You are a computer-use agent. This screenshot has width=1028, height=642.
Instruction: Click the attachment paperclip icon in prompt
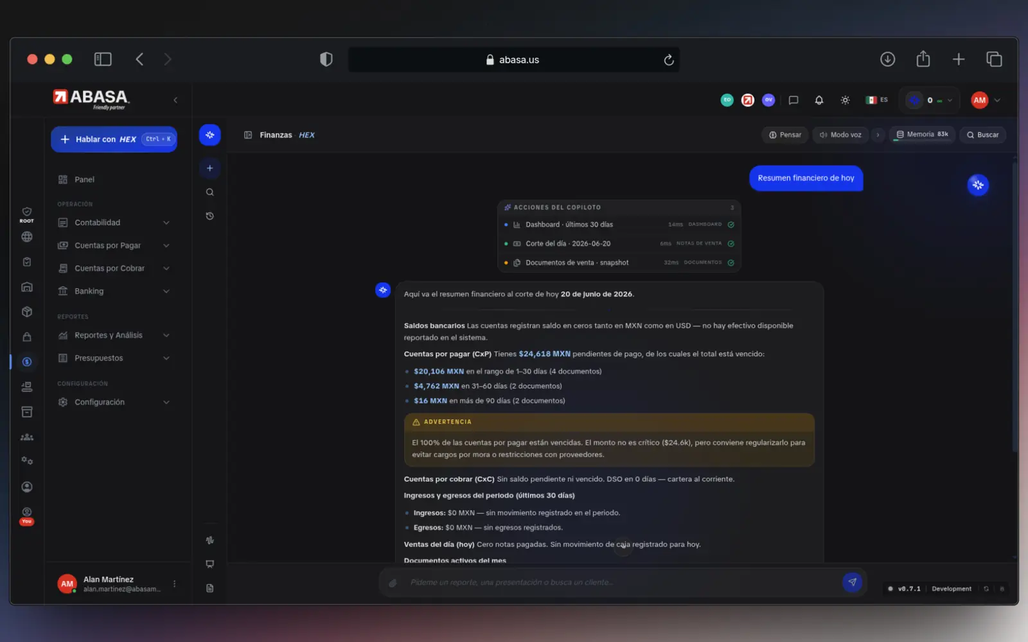coord(393,583)
